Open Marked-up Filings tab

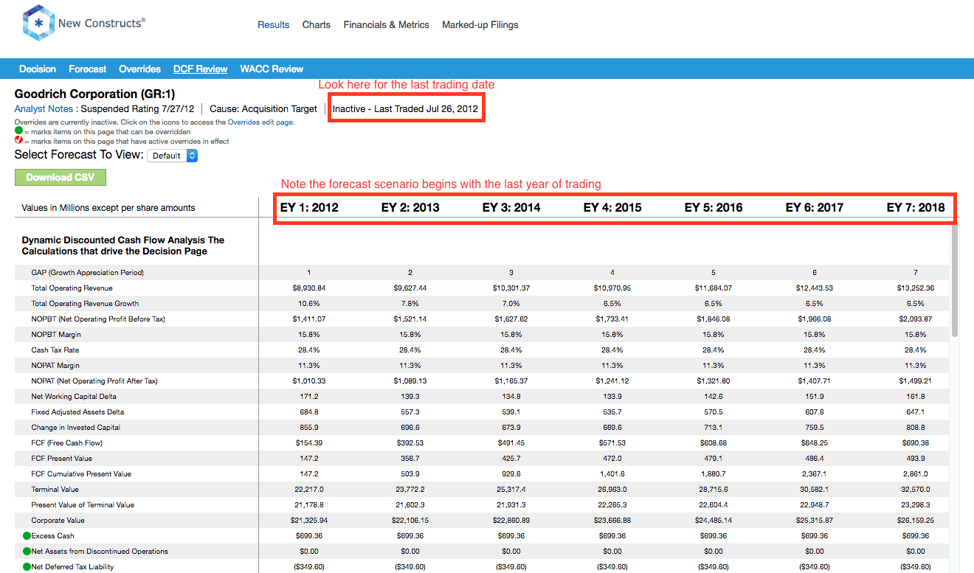tap(480, 25)
